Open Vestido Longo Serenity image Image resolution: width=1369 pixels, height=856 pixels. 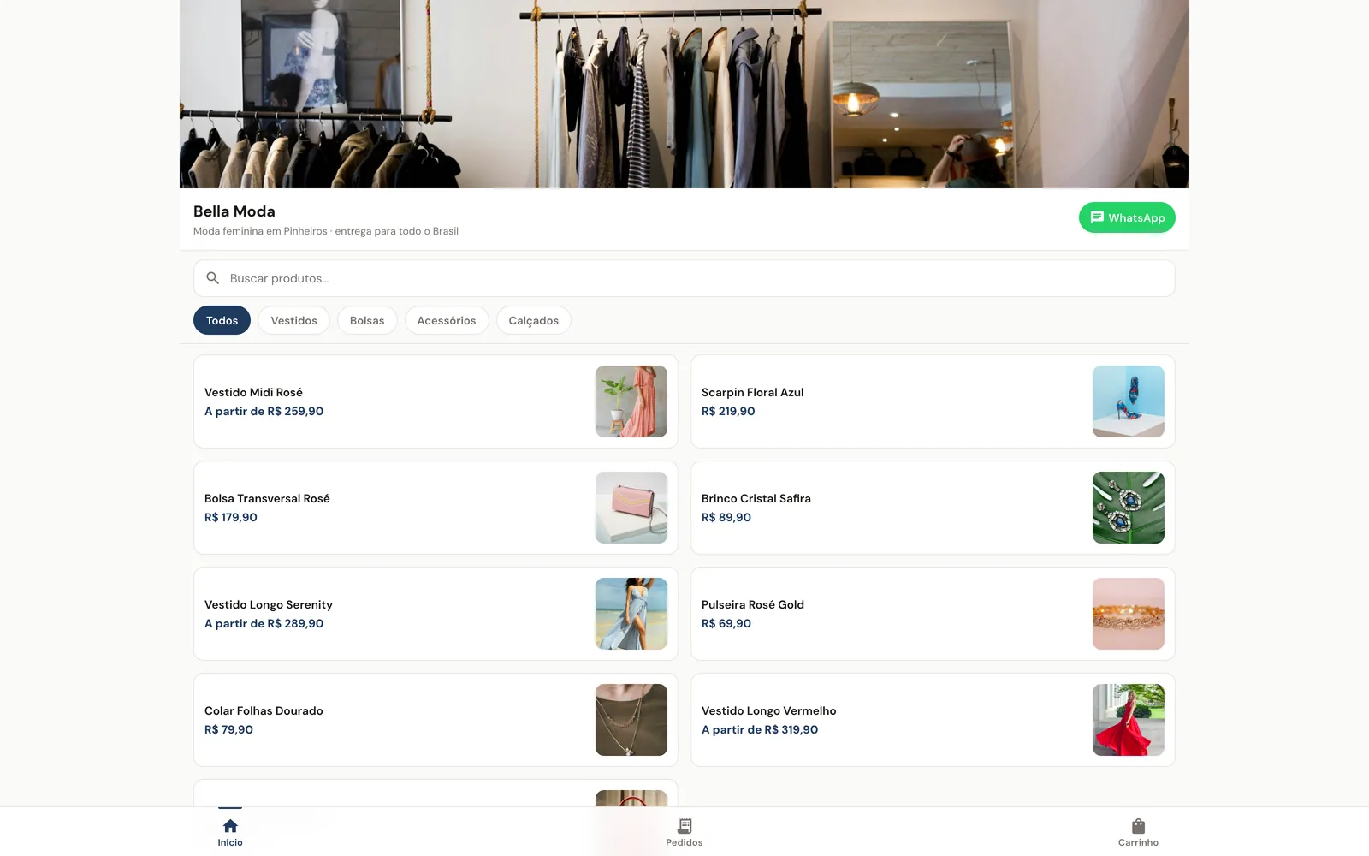(631, 614)
